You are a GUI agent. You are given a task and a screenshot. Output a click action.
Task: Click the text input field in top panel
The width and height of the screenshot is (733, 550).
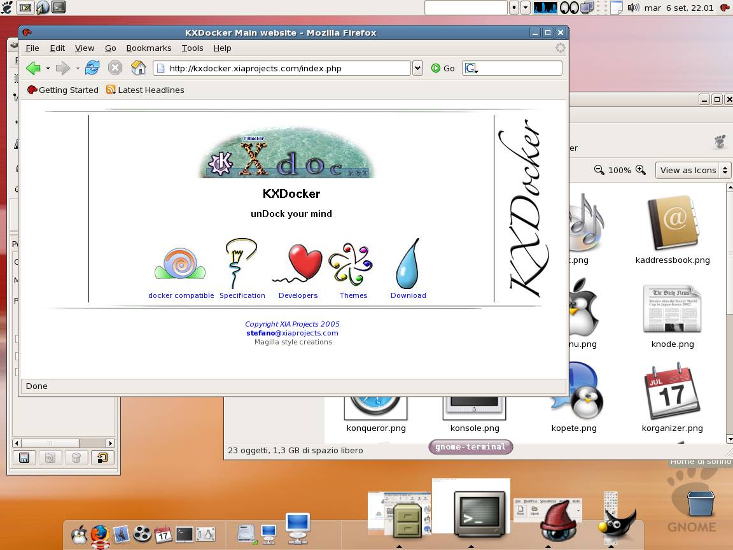466,8
